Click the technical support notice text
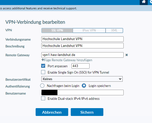Viewport: 152px width, 123px height. coord(38,8)
